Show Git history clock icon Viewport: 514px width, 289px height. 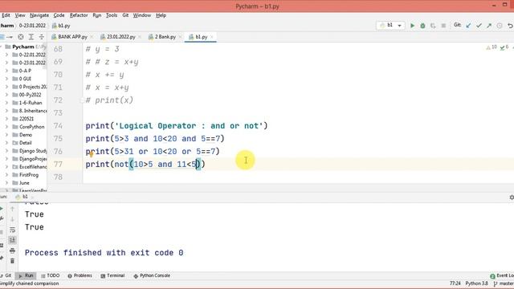(500, 26)
